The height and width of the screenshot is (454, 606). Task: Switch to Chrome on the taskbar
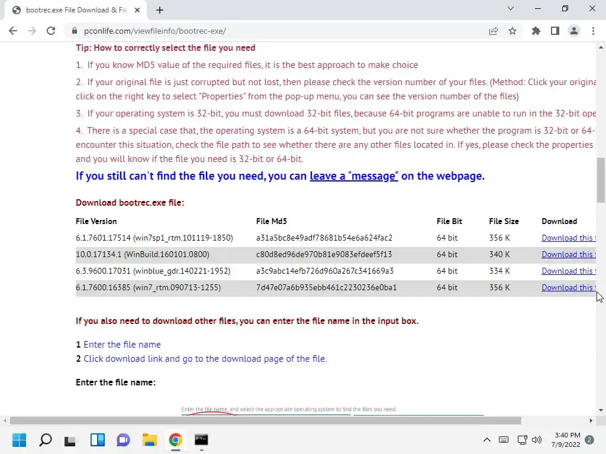[175, 440]
